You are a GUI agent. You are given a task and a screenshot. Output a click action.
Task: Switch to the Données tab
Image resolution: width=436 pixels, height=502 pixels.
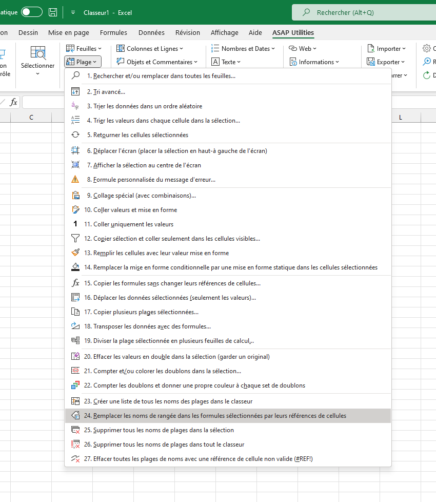(x=152, y=32)
